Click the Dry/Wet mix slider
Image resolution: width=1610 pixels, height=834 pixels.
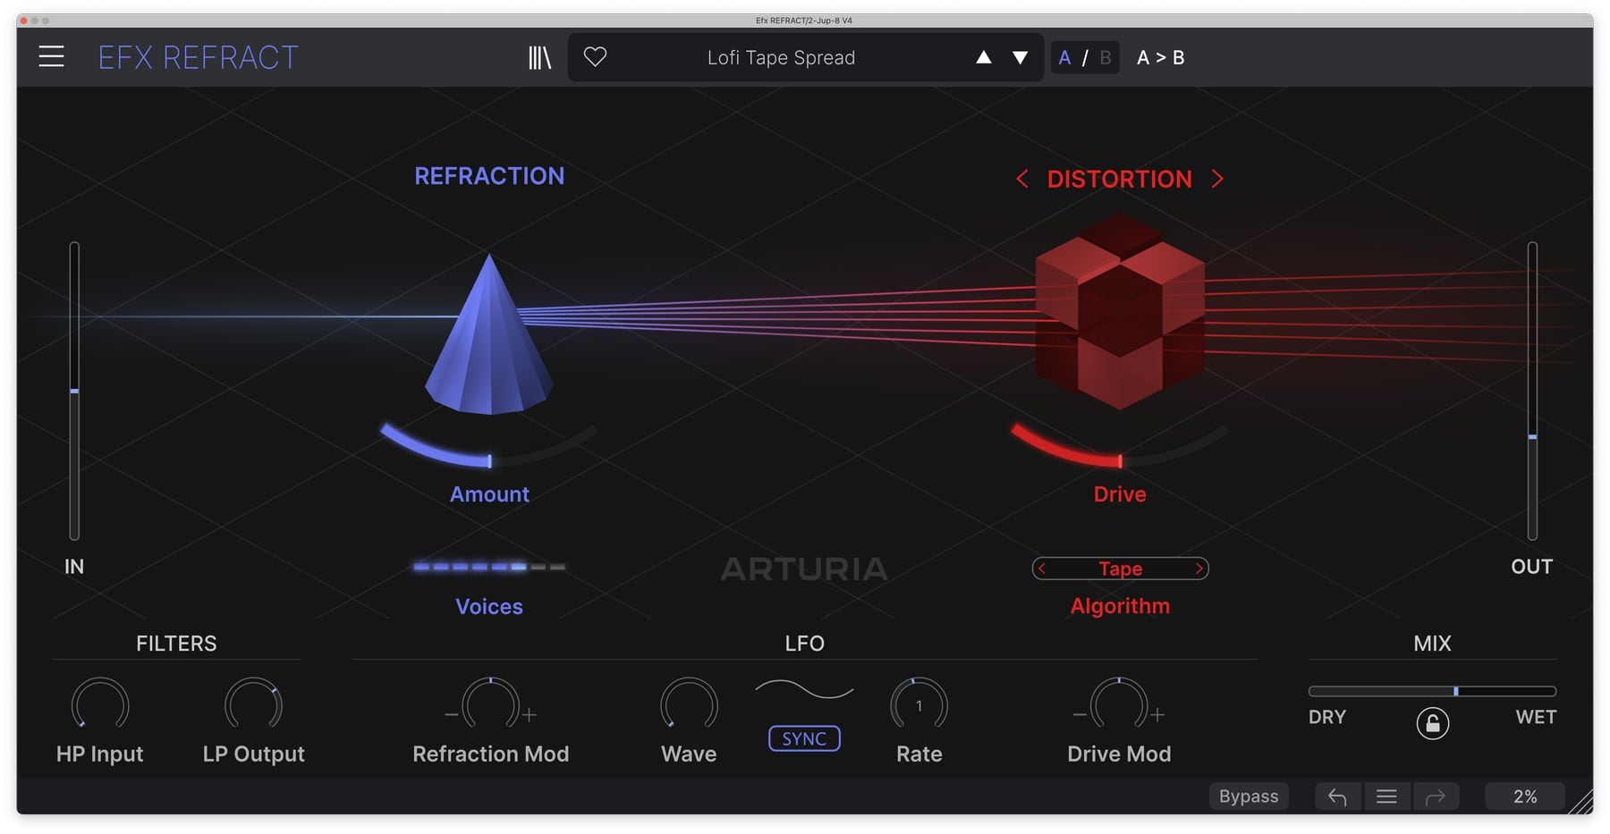(1431, 691)
